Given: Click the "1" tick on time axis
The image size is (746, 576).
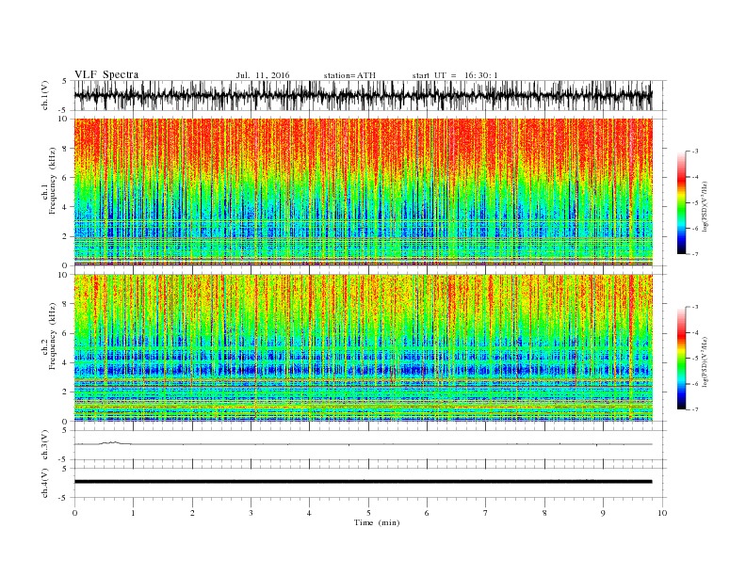Looking at the screenshot, I should coord(133,513).
